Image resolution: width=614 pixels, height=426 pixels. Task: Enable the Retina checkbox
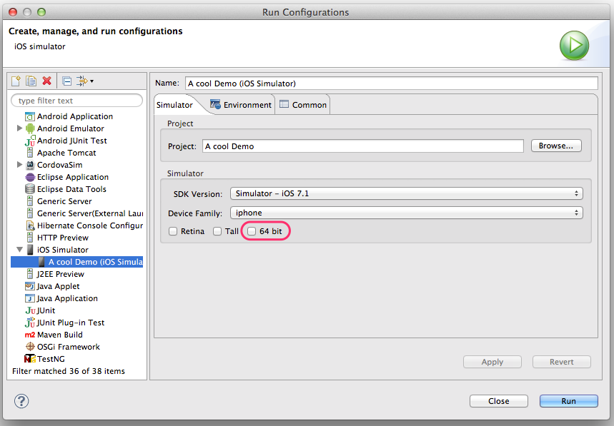(173, 231)
